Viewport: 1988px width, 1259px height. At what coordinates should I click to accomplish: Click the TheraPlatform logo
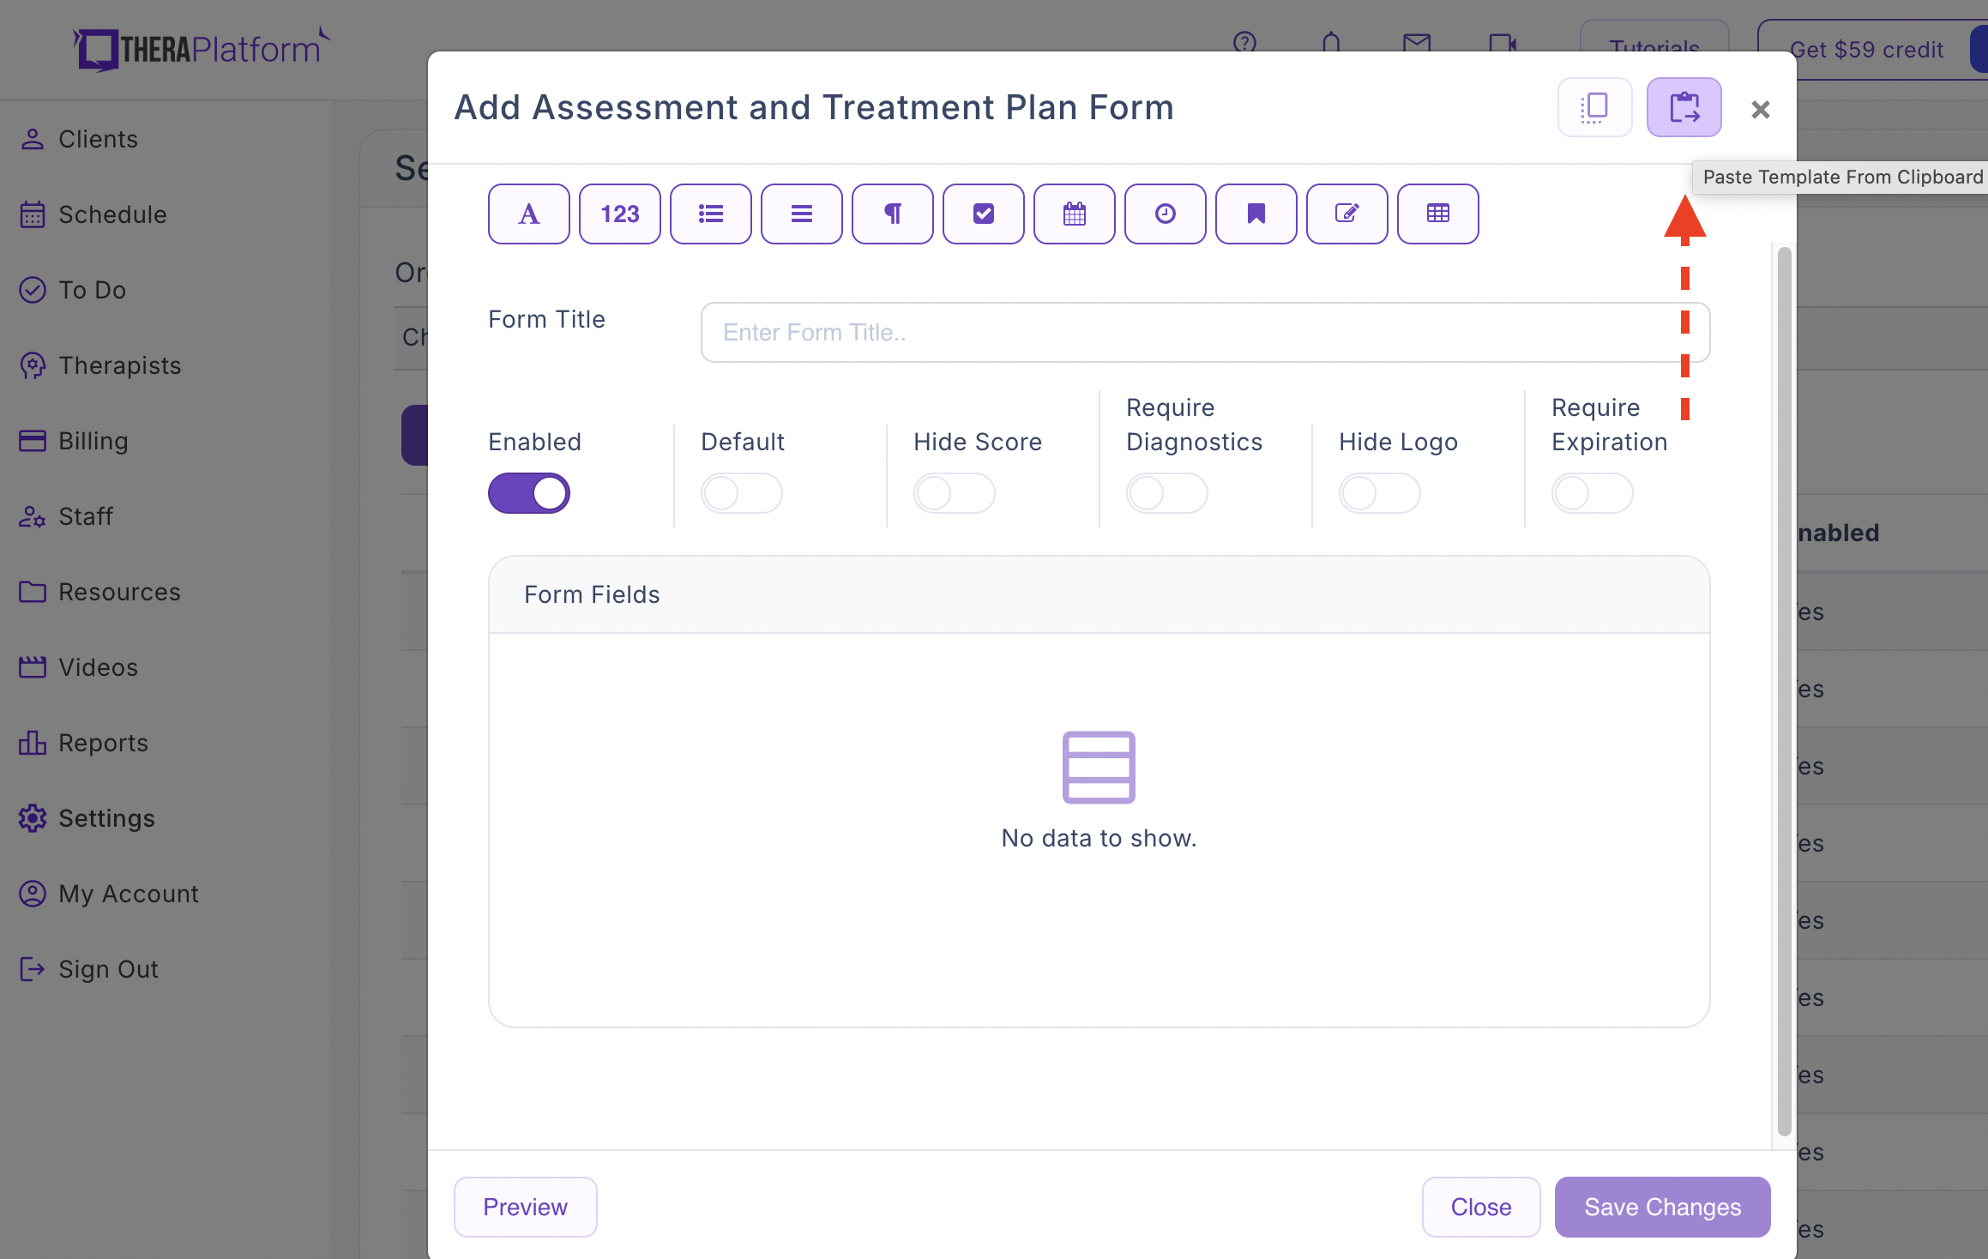[202, 48]
